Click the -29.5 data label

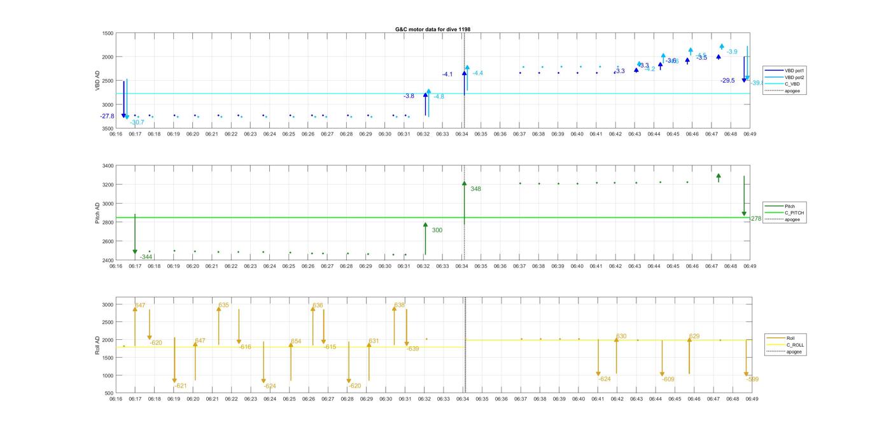point(727,81)
